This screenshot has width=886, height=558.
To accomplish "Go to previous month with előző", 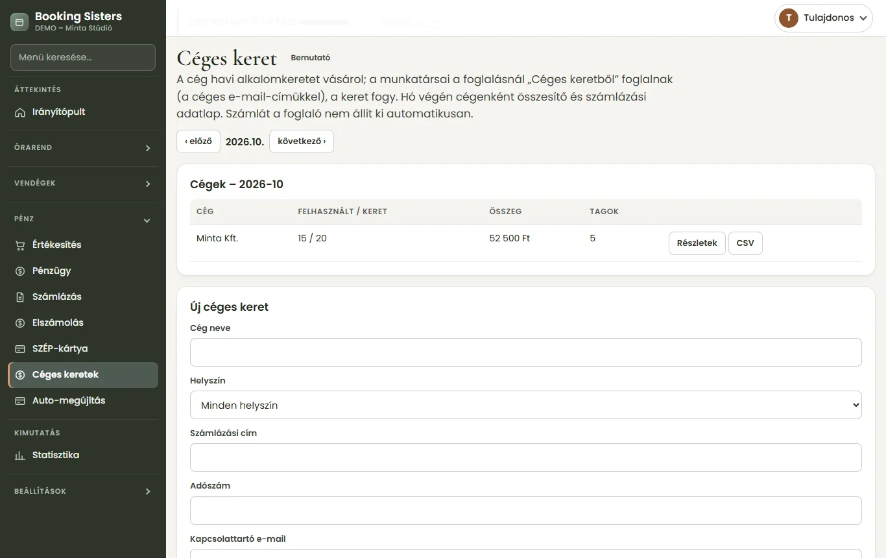I will click(198, 141).
